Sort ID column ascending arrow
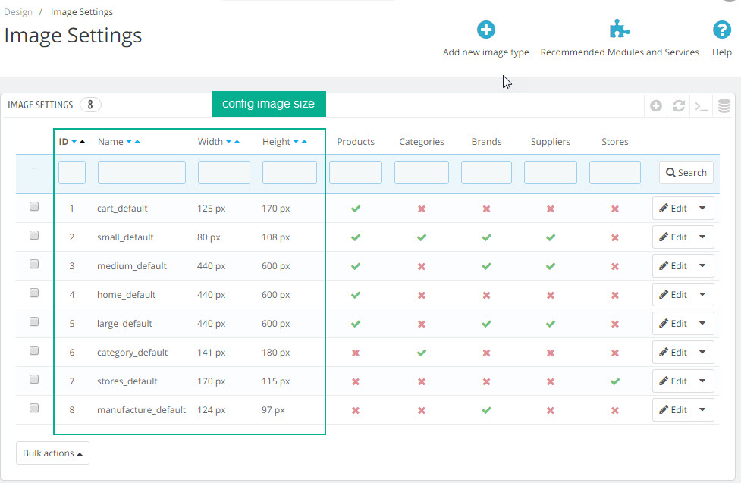Image resolution: width=741 pixels, height=483 pixels. click(82, 141)
